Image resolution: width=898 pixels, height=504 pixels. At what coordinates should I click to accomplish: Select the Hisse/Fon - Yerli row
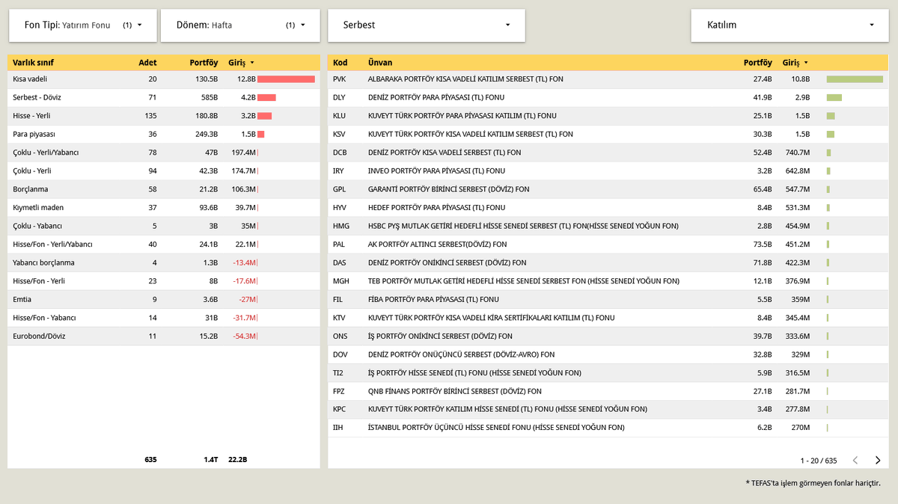pos(164,280)
